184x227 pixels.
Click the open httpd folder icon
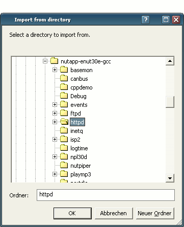[x=64, y=122]
